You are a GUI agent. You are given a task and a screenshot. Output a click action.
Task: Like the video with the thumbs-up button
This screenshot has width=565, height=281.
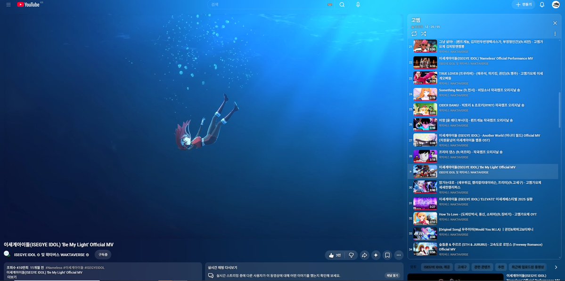point(335,255)
